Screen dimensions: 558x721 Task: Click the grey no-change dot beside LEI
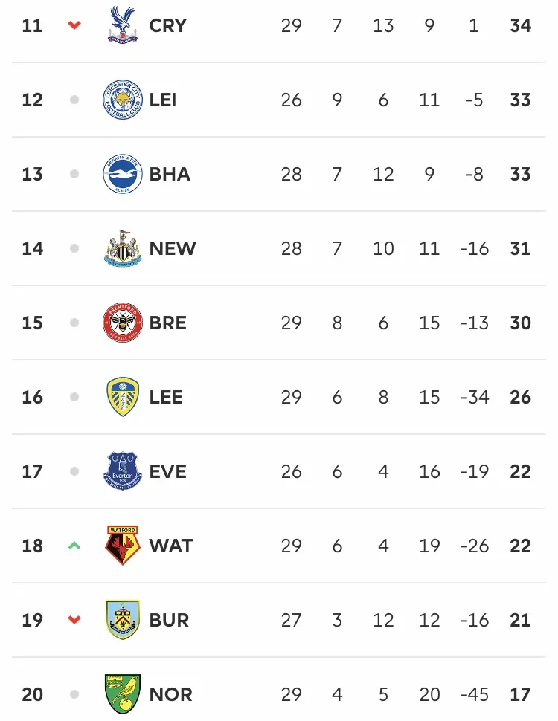tap(74, 100)
